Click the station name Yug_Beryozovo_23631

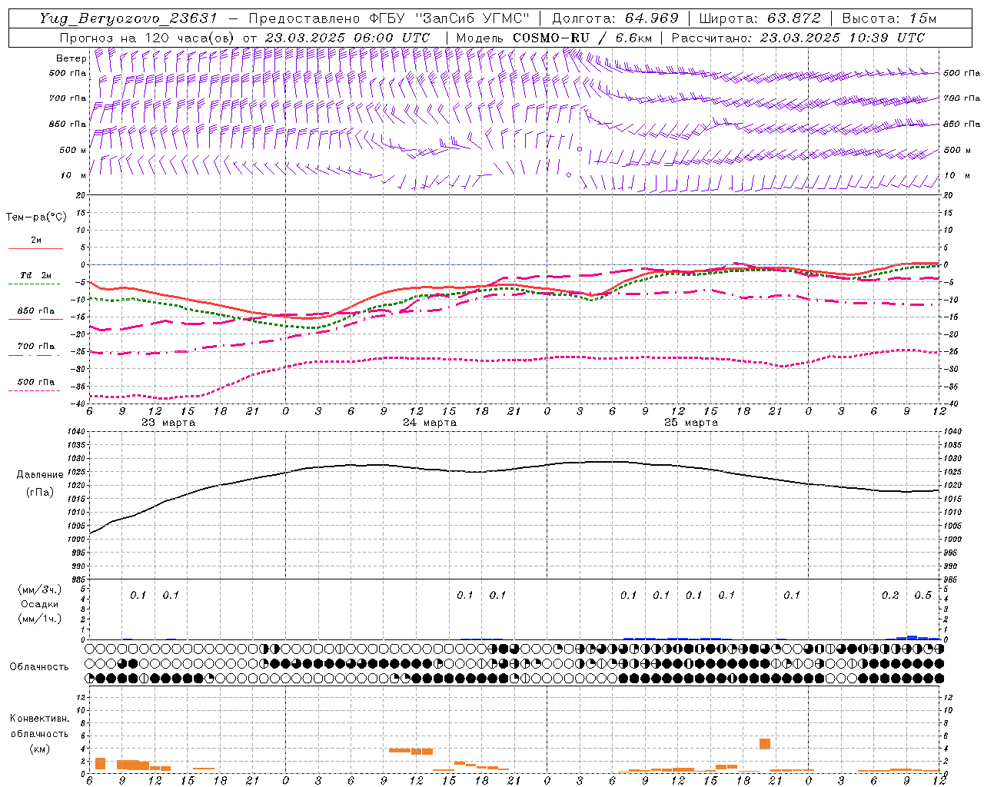(130, 18)
